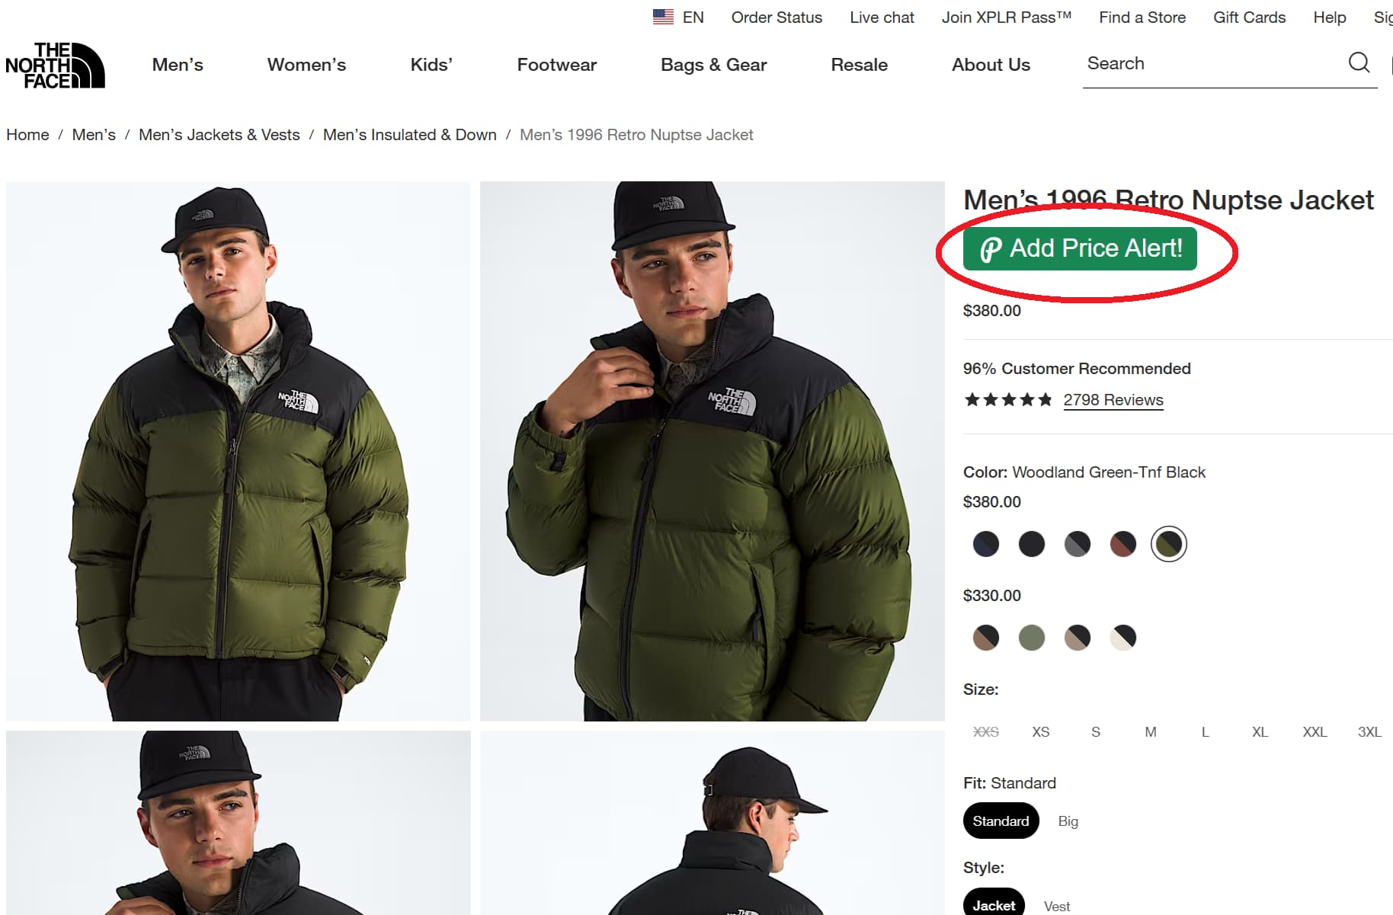Click the Add Price Alert button
The image size is (1393, 915).
pyautogui.click(x=1080, y=248)
